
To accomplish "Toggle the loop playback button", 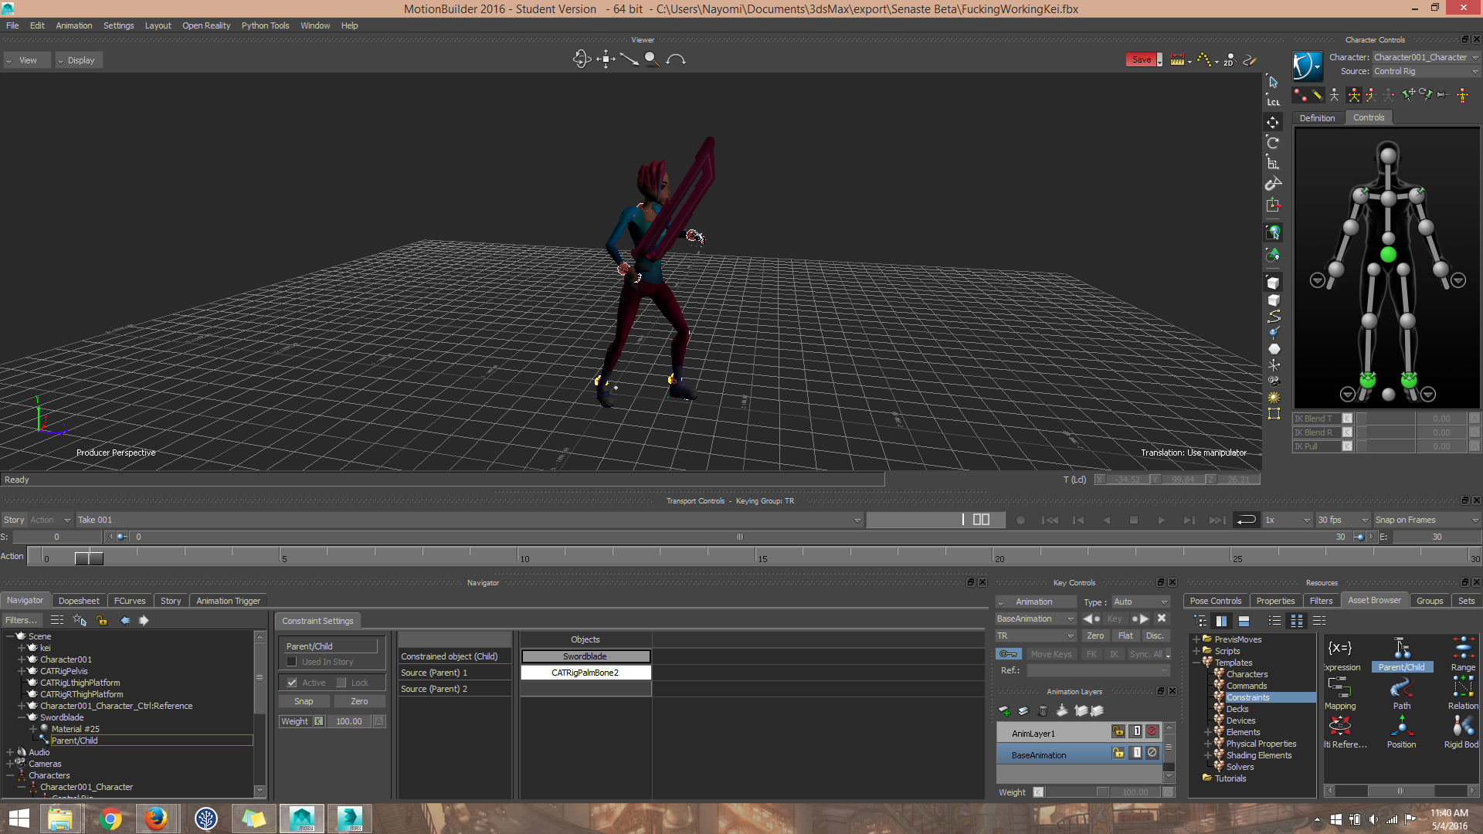I will 1245,520.
